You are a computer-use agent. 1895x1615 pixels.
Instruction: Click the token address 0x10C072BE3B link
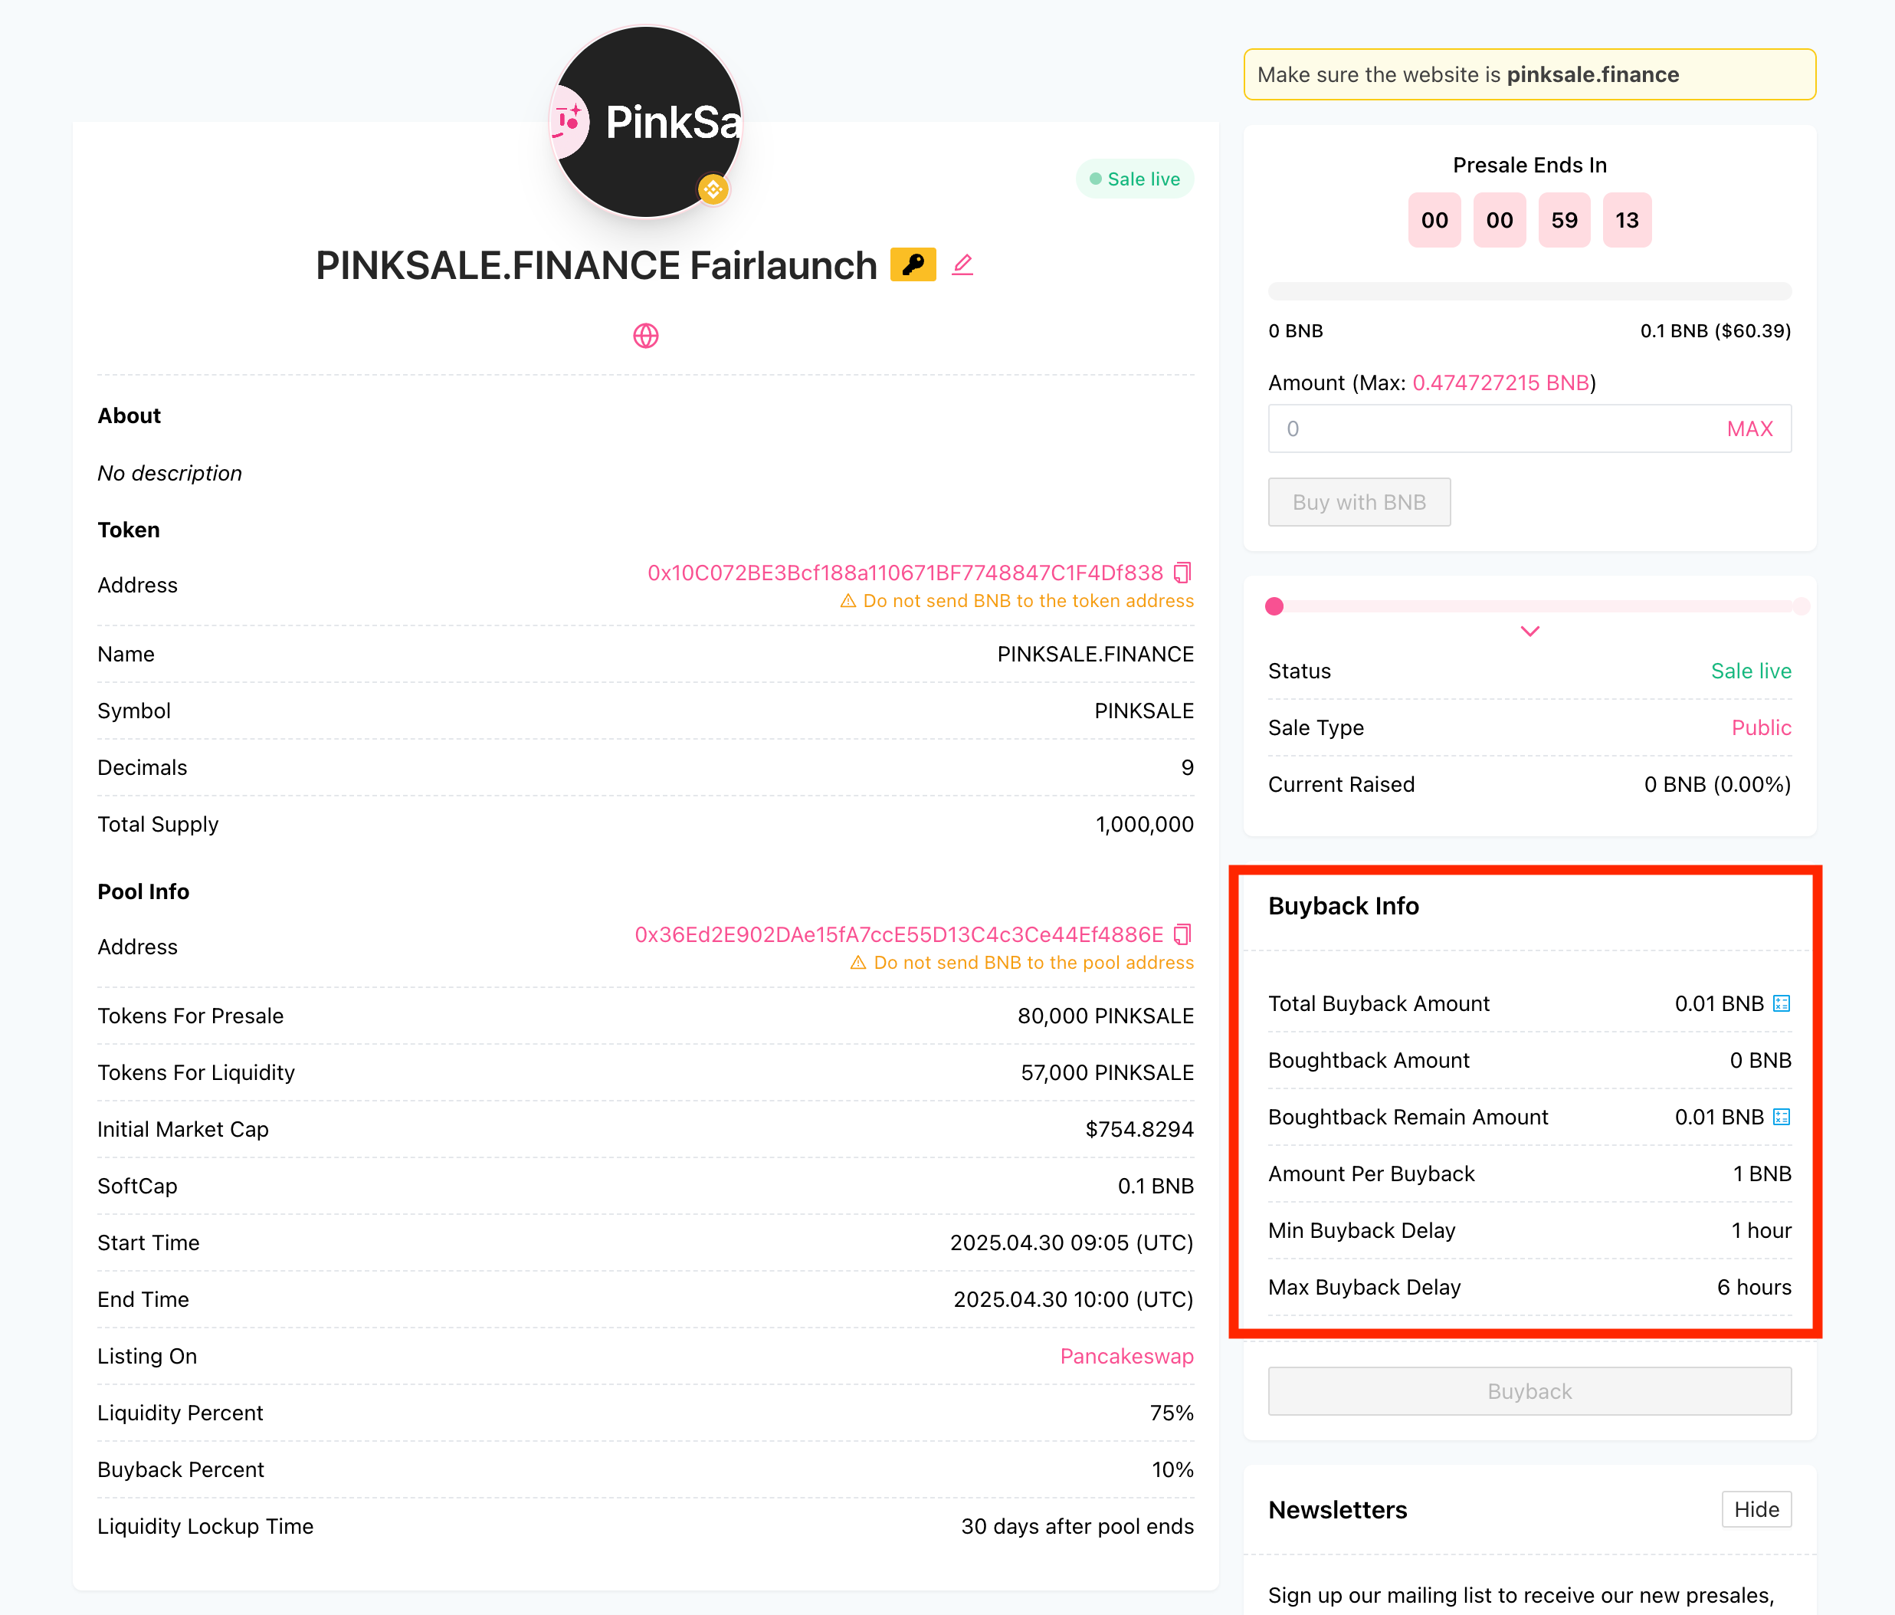coord(904,573)
